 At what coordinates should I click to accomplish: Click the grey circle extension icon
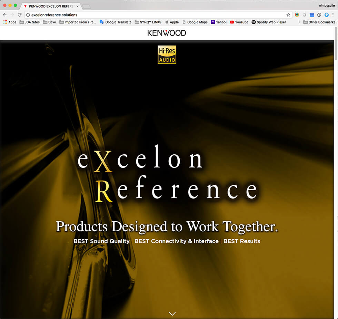304,15
